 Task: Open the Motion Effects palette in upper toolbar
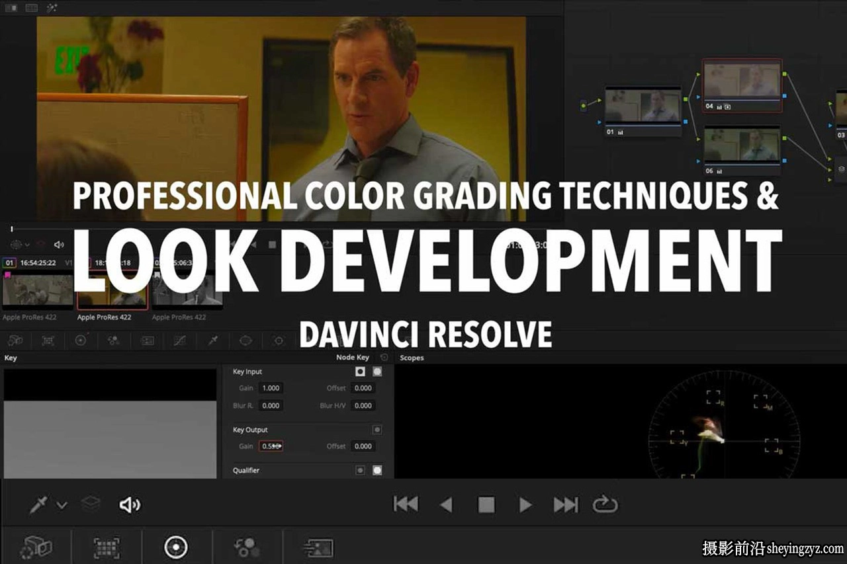pos(147,341)
